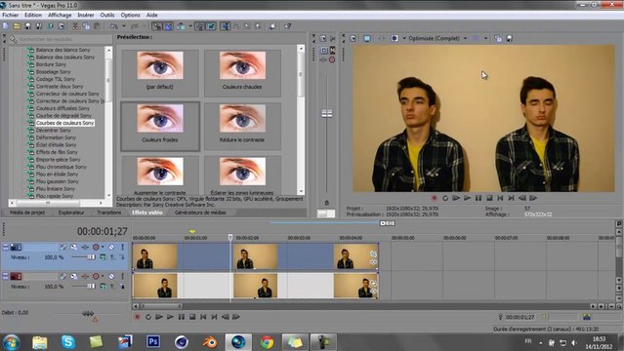This screenshot has width=624, height=351.
Task: Open the interactive tutorials icon
Action: tap(272, 26)
